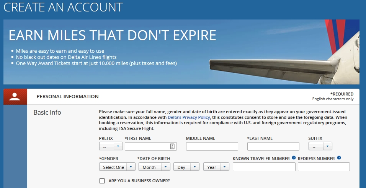Open the Day dropdown for date of birth
Image resolution: width=366 pixels, height=188 pixels.
click(186, 167)
